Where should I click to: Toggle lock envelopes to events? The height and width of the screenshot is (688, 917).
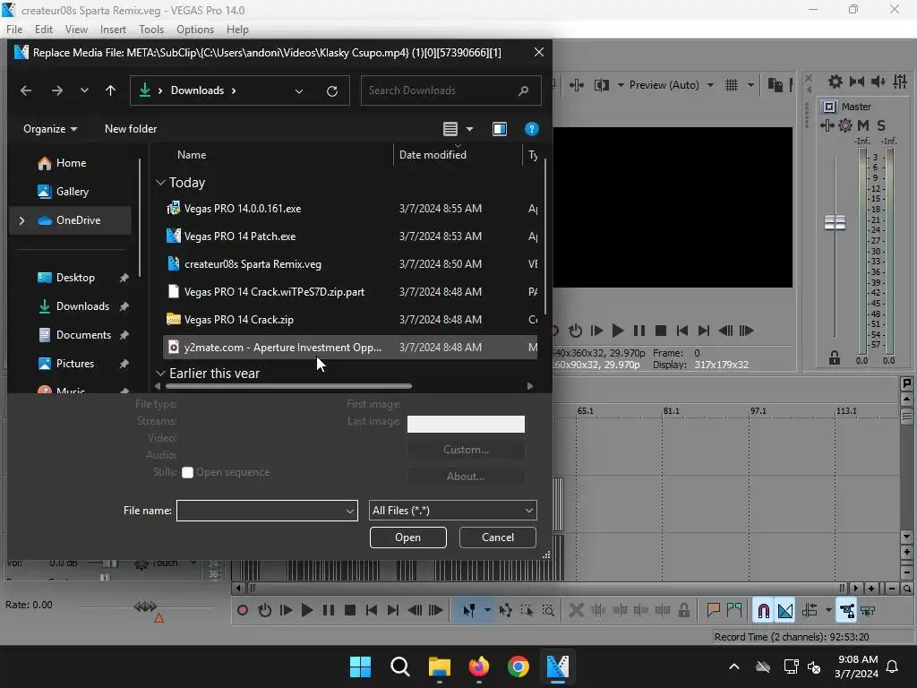tap(847, 611)
